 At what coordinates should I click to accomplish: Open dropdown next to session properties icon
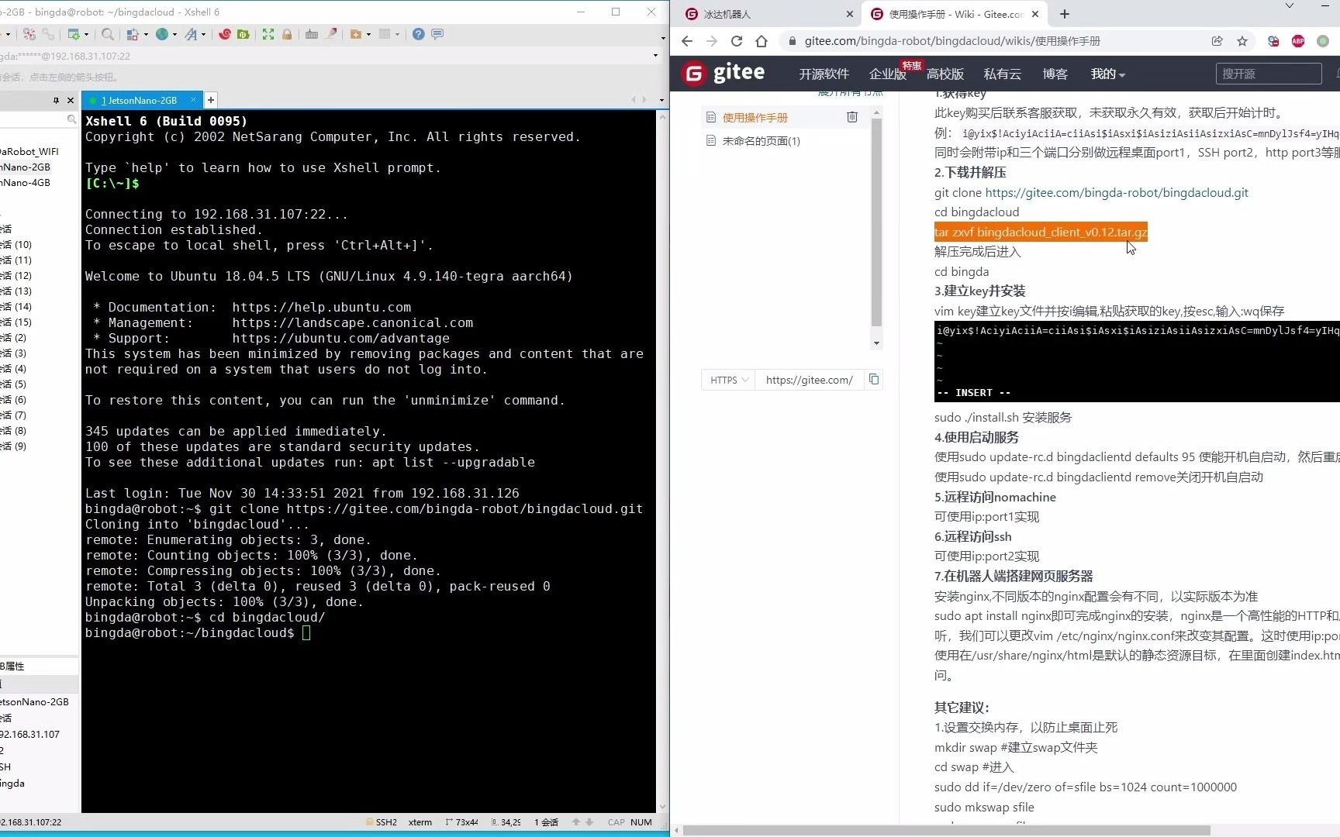pos(86,34)
